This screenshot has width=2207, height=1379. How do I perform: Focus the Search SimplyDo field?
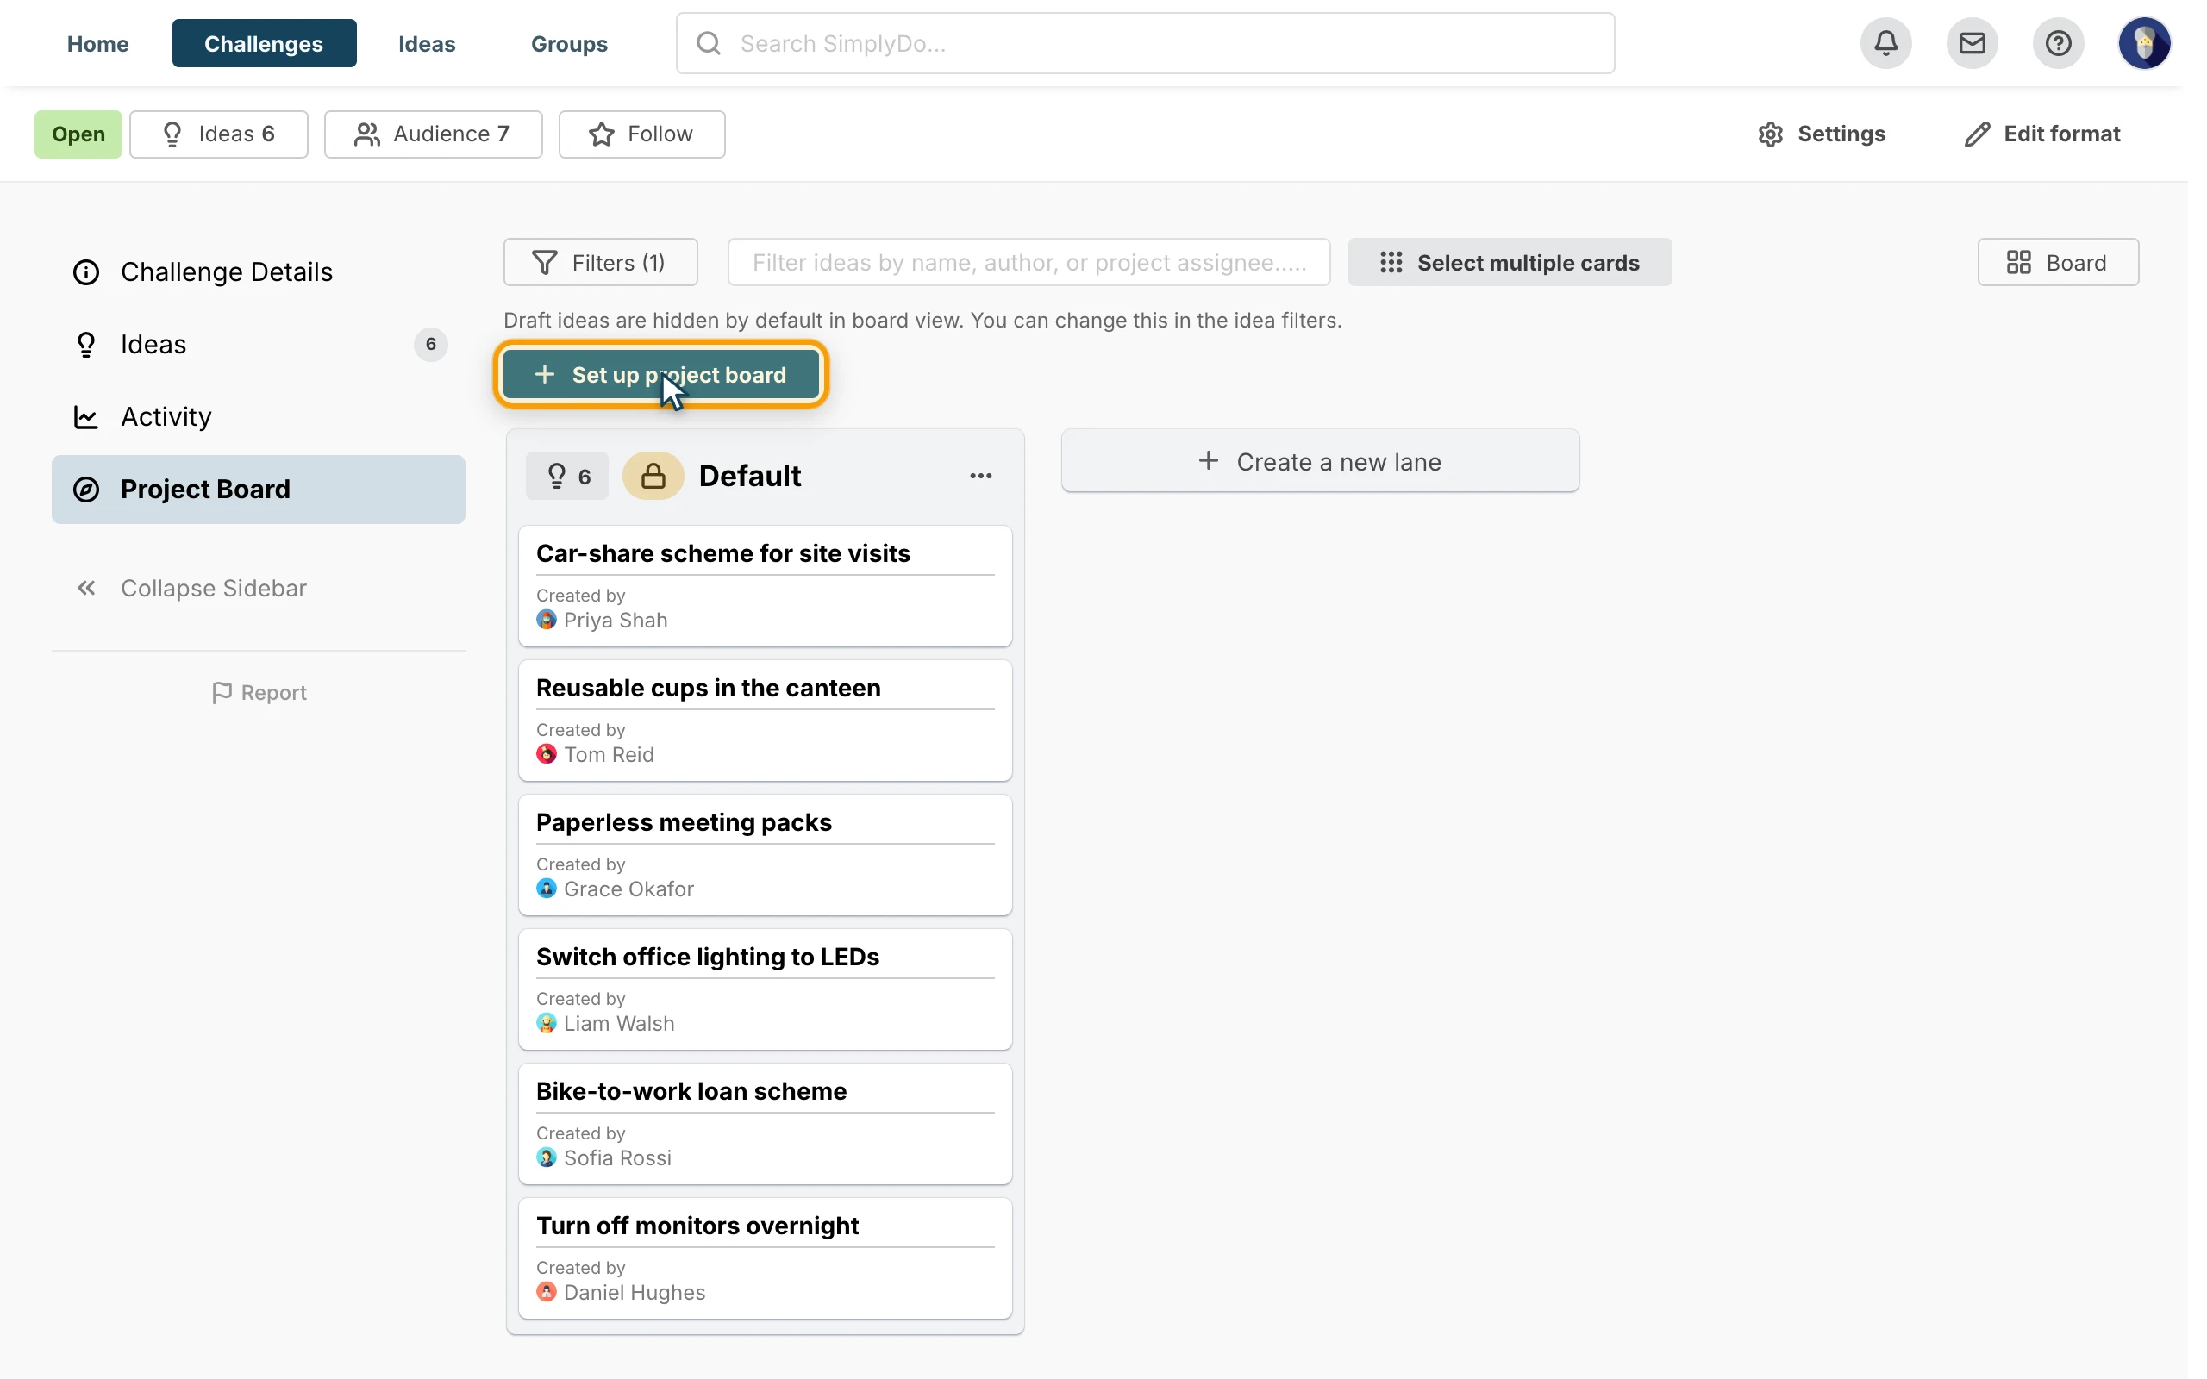pyautogui.click(x=1145, y=43)
